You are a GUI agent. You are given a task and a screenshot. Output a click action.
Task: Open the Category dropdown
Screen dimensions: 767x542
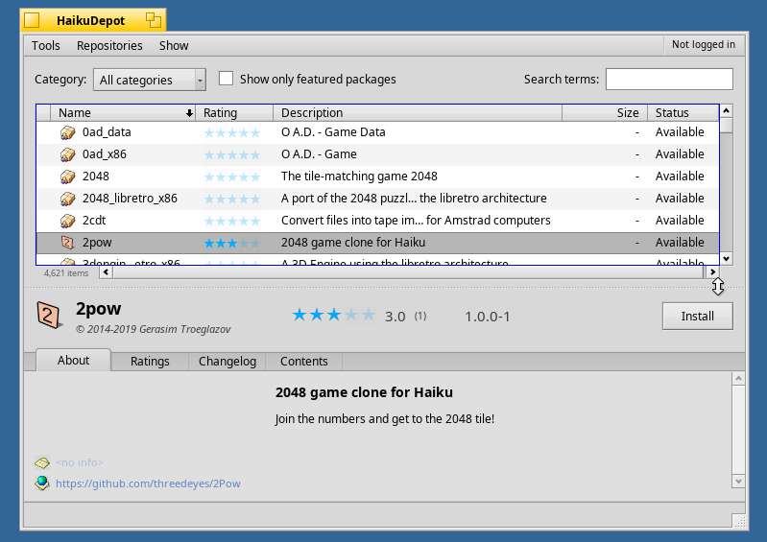click(x=150, y=80)
